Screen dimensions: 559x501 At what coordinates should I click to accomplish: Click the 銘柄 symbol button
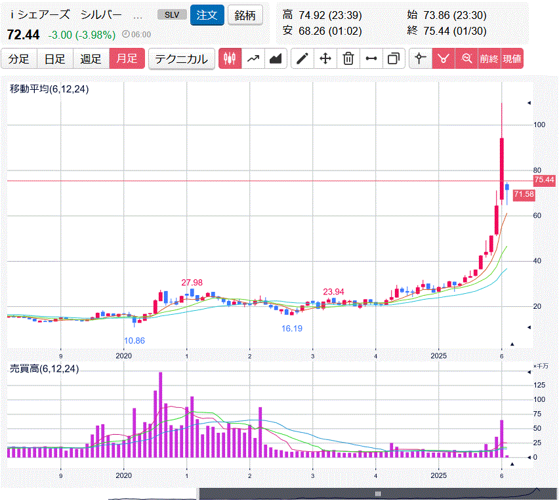245,15
